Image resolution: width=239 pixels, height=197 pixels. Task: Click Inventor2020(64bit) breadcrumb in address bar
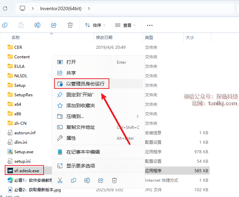(61, 8)
